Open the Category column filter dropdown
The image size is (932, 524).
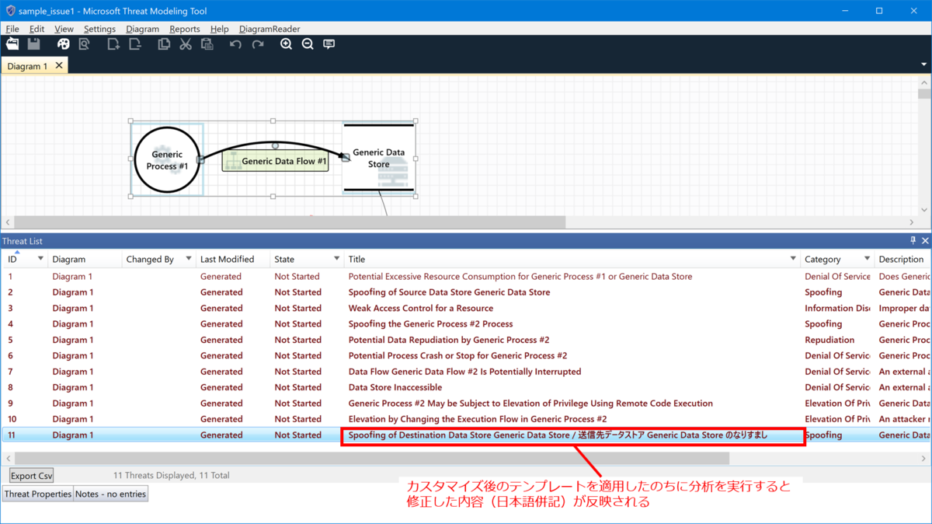(x=867, y=259)
